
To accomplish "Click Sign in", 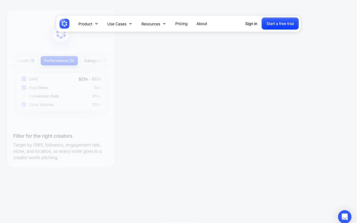I will tap(251, 24).
